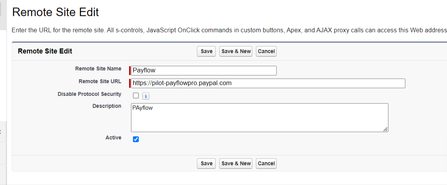This screenshot has height=185, width=447.
Task: Enable the Disable Protocol Security checkbox
Action: click(x=136, y=96)
